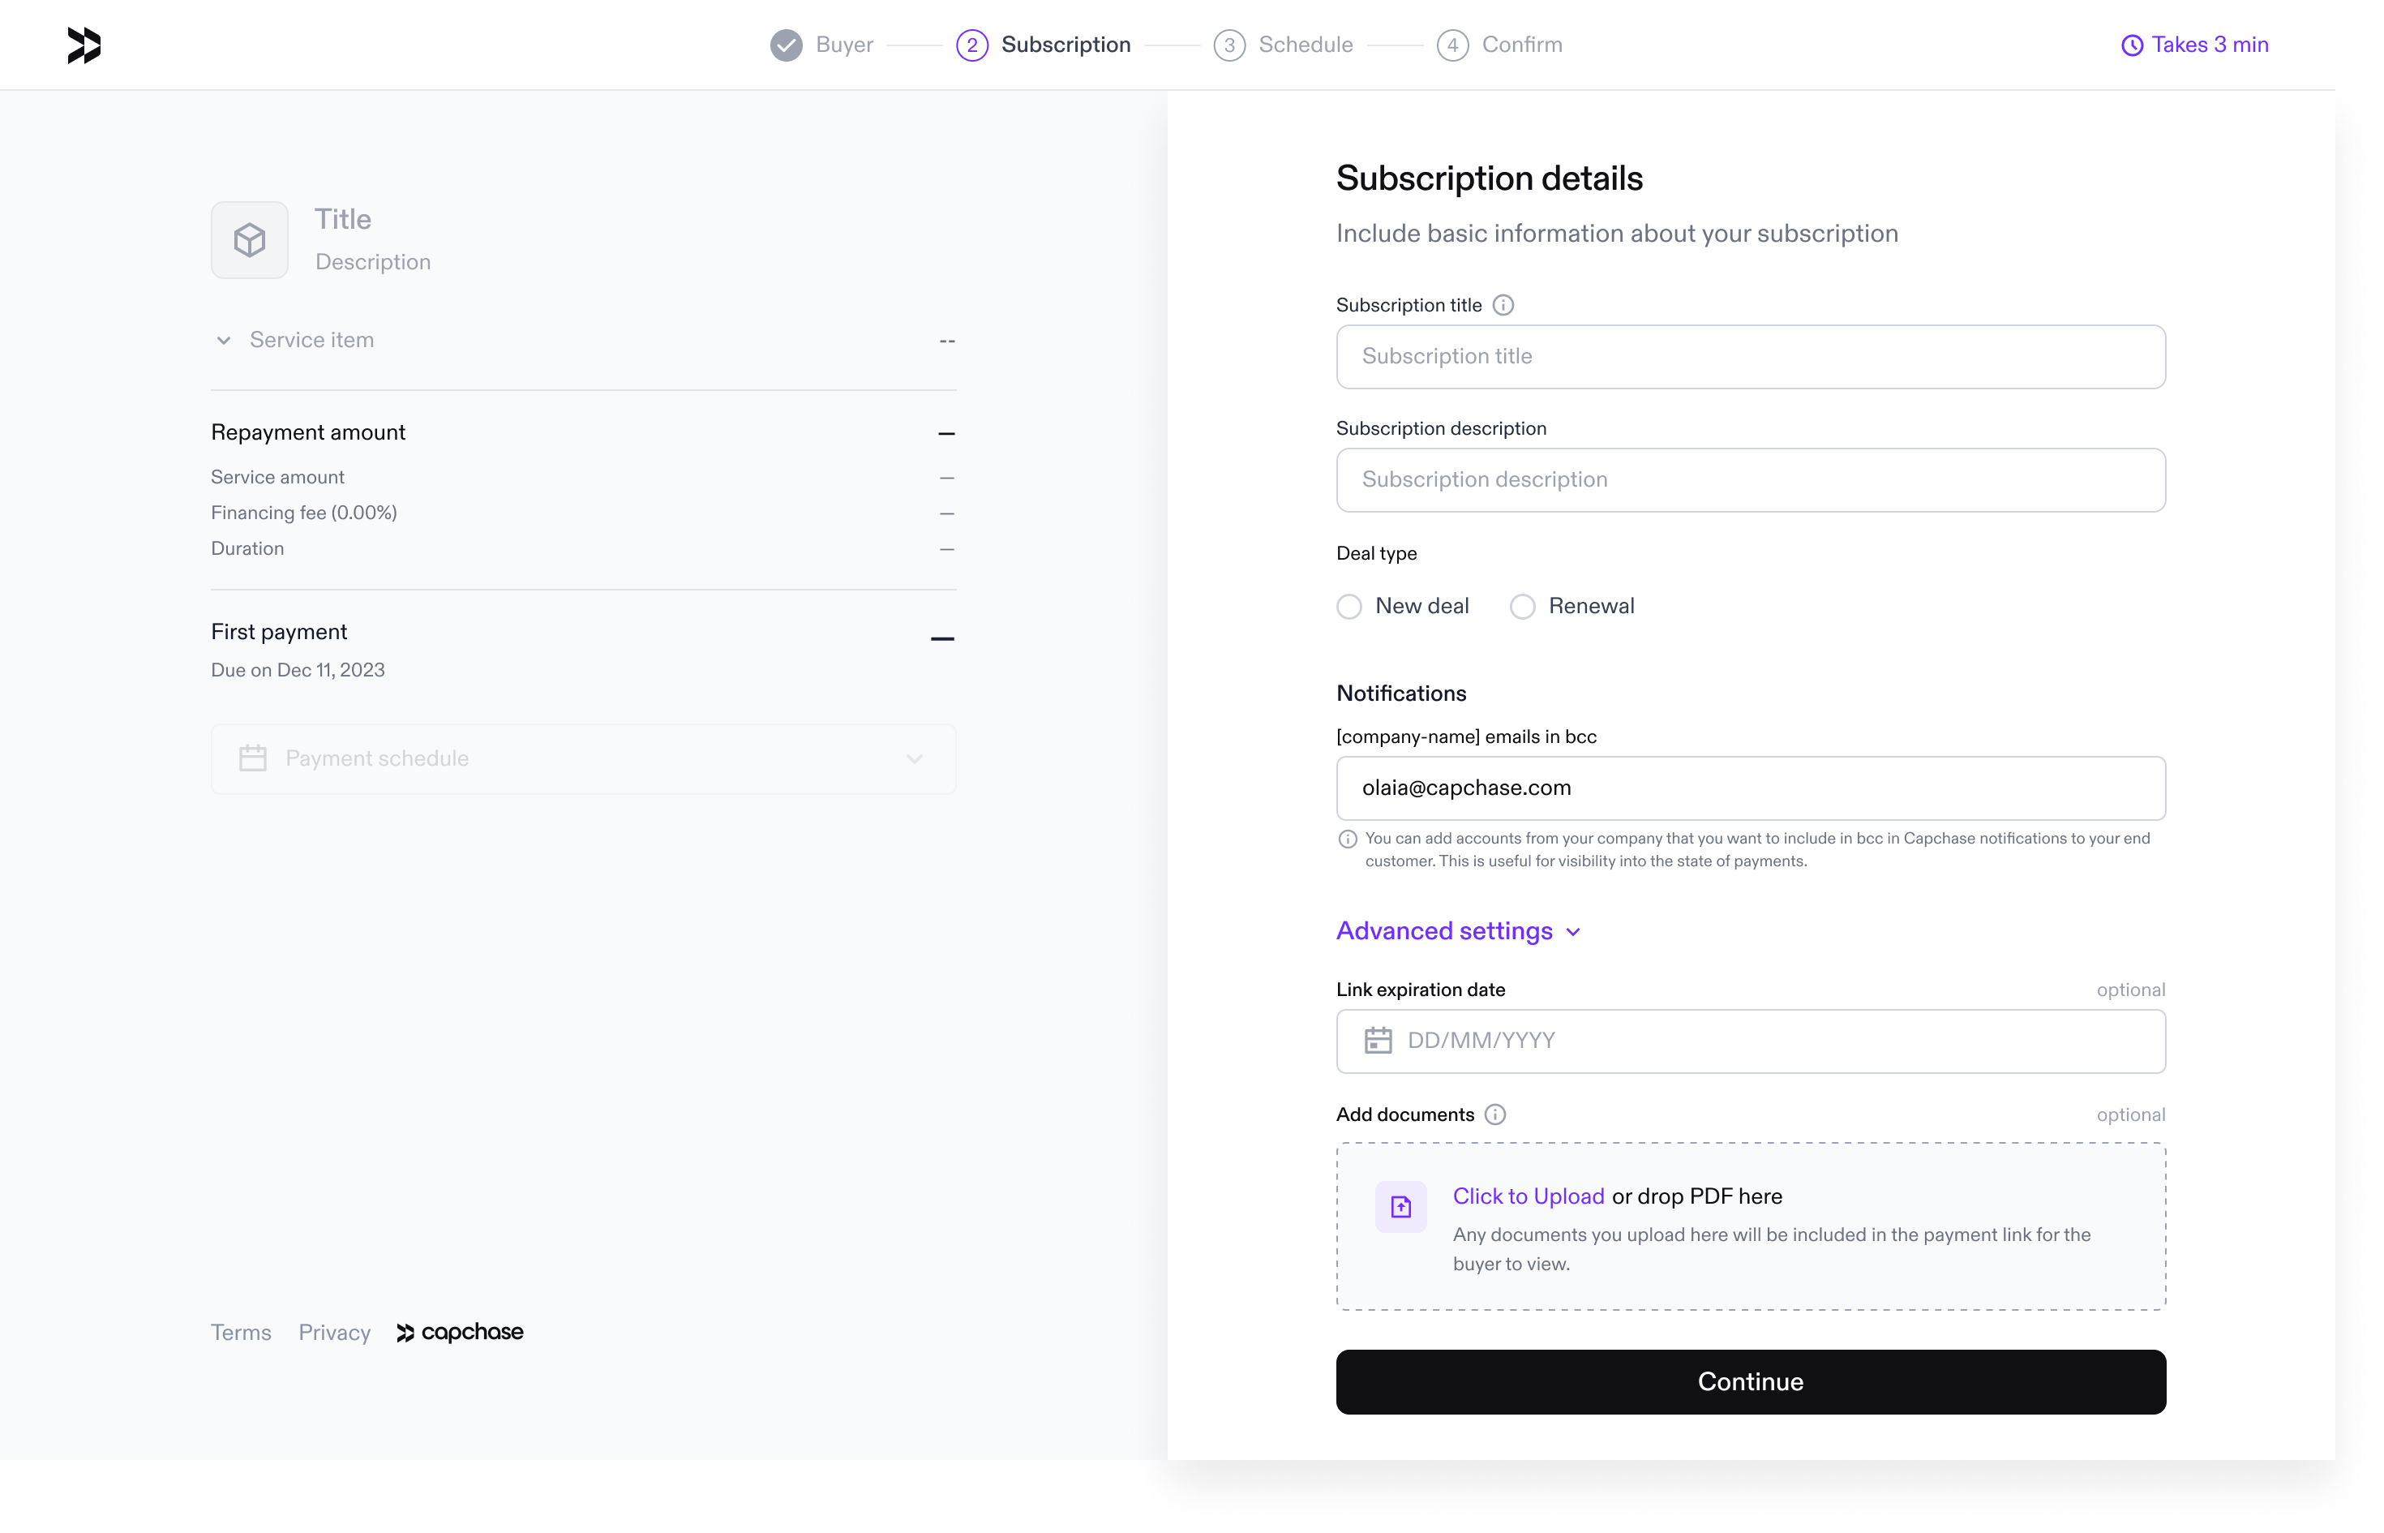Click the subscription step circle icon
This screenshot has width=2384, height=1533.
pos(975,45)
